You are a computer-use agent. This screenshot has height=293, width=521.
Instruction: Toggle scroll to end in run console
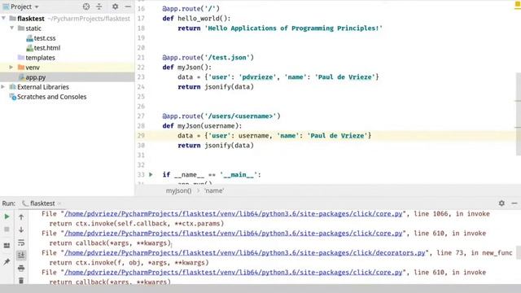(x=21, y=255)
